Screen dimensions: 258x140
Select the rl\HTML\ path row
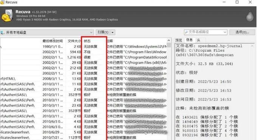coord(83,79)
